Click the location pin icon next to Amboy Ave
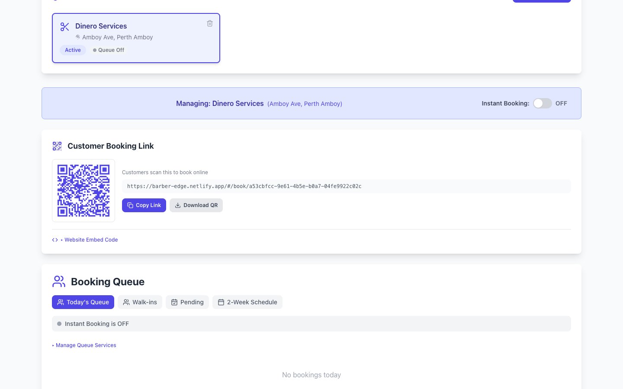 pos(78,37)
